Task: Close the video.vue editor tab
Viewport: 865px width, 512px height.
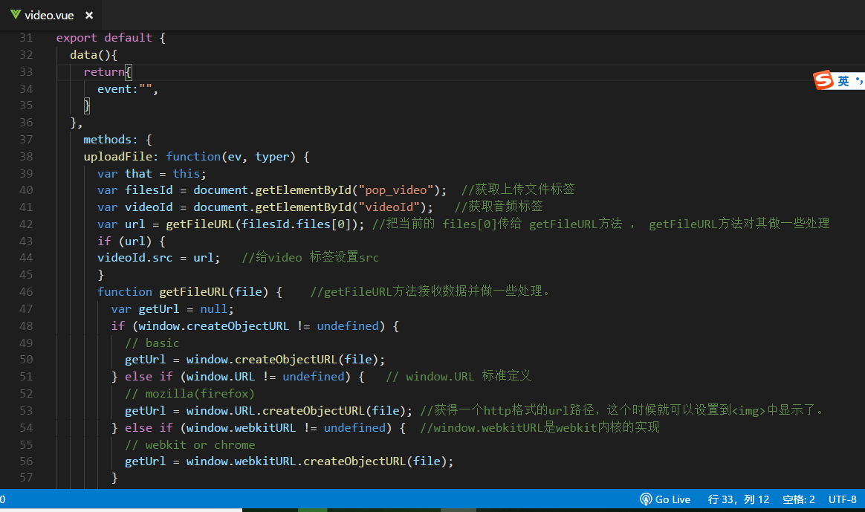Action: pos(89,15)
